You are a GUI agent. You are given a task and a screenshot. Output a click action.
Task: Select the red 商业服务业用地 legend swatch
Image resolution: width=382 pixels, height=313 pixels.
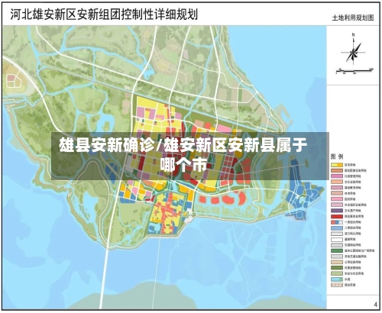click(337, 216)
